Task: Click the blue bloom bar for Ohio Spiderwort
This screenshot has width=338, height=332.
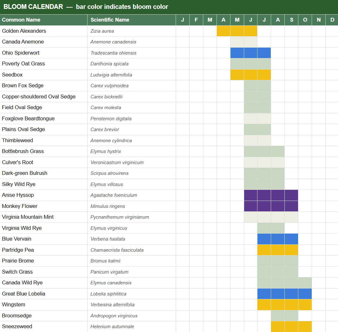Action: click(250, 53)
